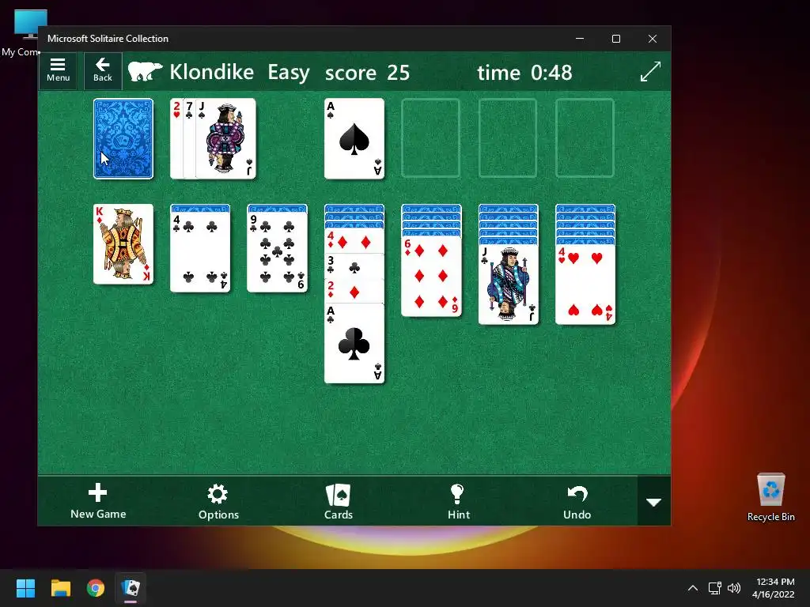Open the network tray icon

(x=715, y=588)
